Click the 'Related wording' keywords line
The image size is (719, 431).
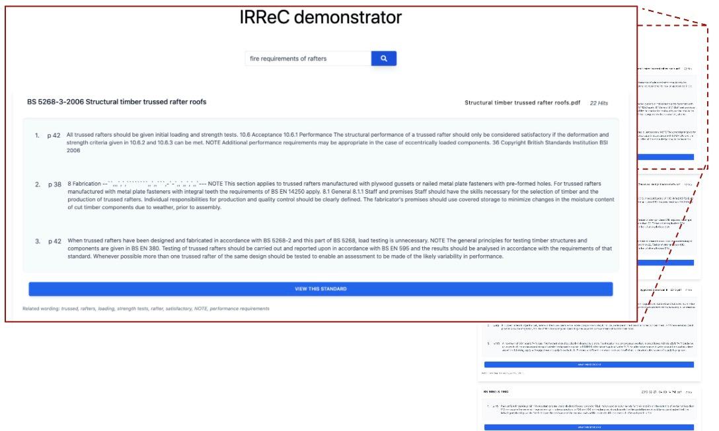coord(146,309)
